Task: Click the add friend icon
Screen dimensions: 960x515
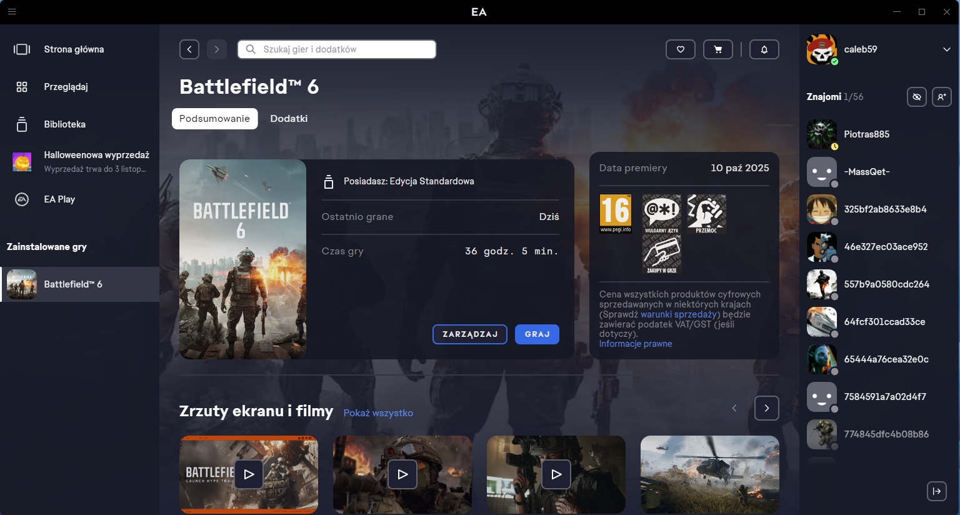Action: 941,97
